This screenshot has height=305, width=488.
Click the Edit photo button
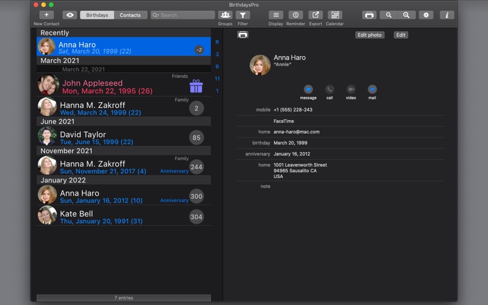click(370, 35)
